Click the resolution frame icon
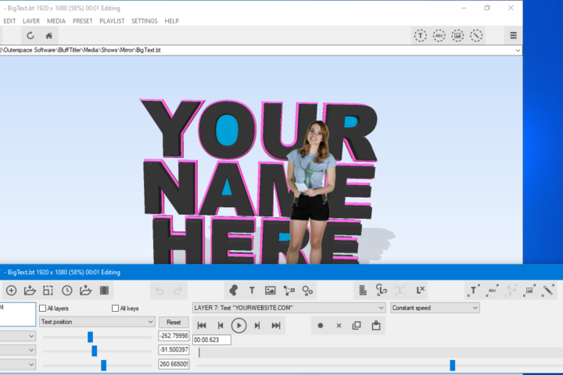This screenshot has width=563, height=375. [x=48, y=291]
